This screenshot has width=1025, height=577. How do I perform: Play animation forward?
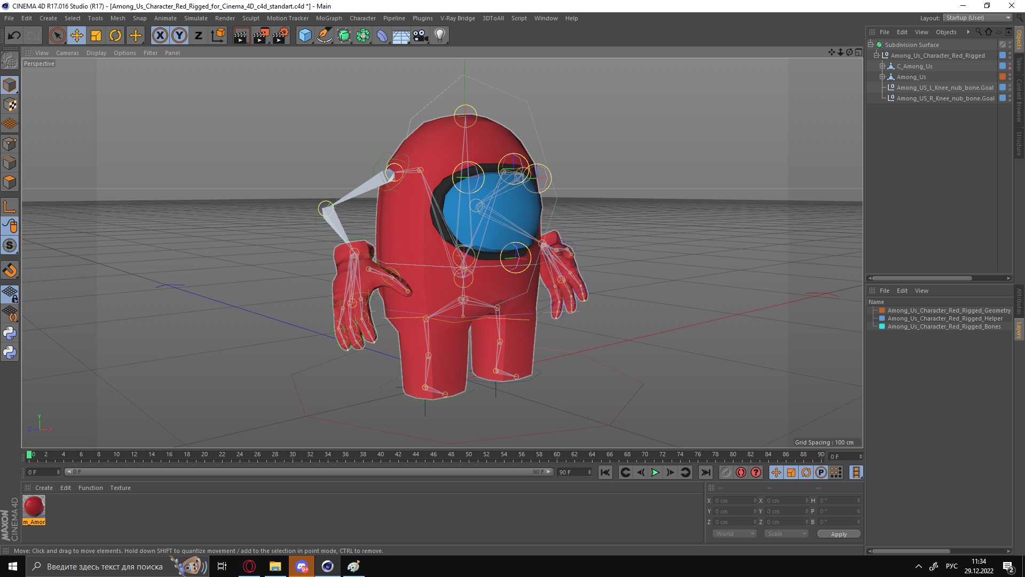tap(655, 472)
